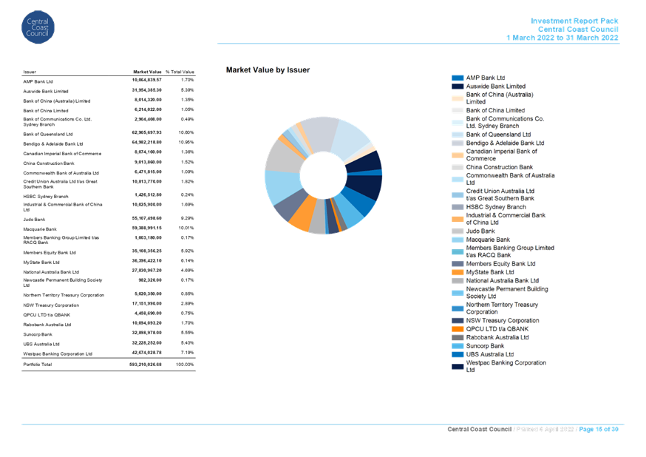Click the UBS Australia Ltd legend swatch
The image size is (646, 457).
[x=458, y=354]
